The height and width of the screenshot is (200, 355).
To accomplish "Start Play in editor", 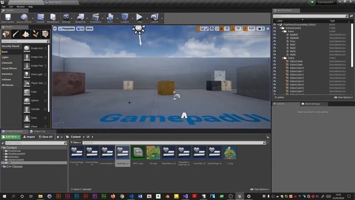I will [x=139, y=17].
